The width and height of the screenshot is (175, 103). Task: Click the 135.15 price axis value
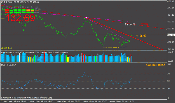(x=171, y=1)
